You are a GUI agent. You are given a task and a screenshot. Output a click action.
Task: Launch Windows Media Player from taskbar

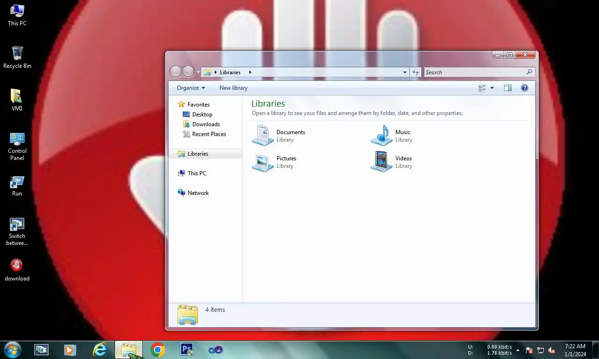[x=70, y=350]
